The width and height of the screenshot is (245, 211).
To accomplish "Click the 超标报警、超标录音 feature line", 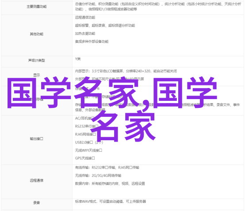I will [105, 26].
